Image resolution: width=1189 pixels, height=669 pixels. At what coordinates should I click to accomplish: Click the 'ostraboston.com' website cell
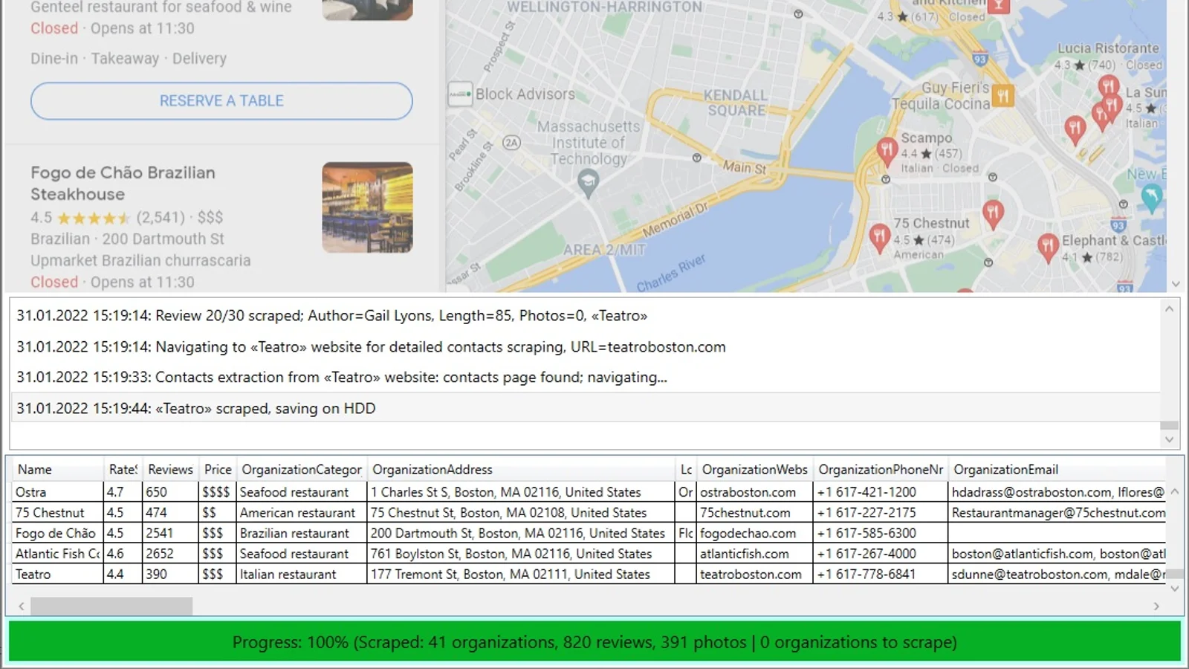click(754, 492)
